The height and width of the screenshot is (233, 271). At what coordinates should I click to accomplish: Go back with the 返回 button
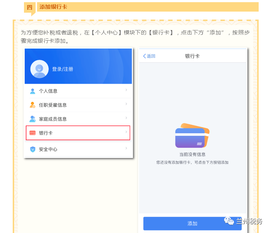(x=149, y=56)
